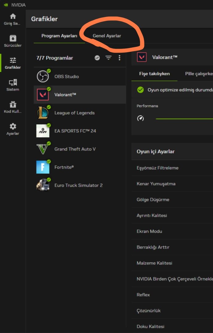Click the optimize-all checkmark icon beside 7/7 Programlar

97,58
